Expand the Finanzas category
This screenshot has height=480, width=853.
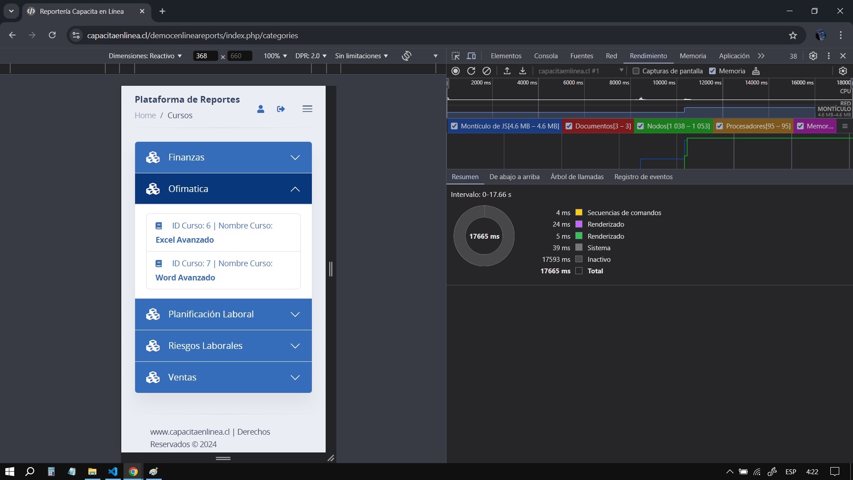coord(223,157)
